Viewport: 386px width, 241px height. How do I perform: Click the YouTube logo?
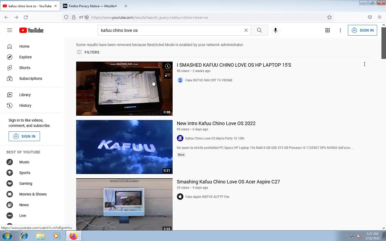31,30
